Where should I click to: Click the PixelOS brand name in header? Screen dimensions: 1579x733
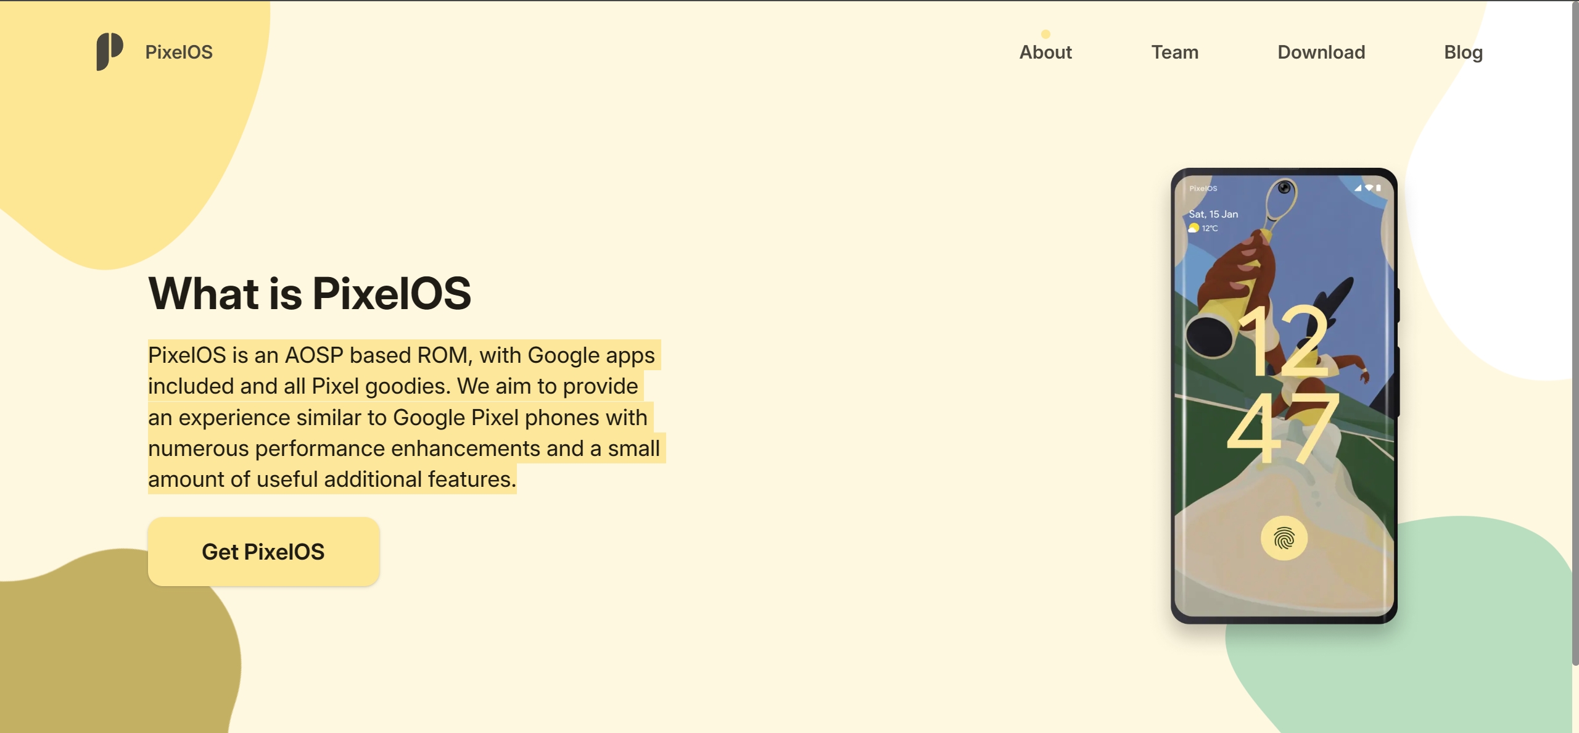coord(179,52)
